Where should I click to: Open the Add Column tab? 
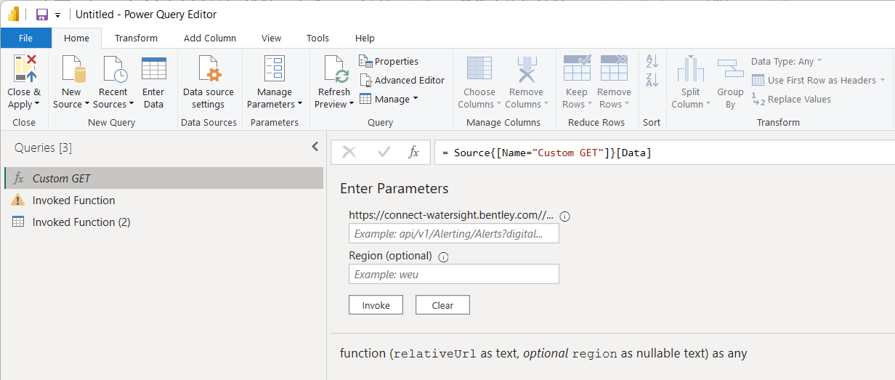pyautogui.click(x=209, y=38)
